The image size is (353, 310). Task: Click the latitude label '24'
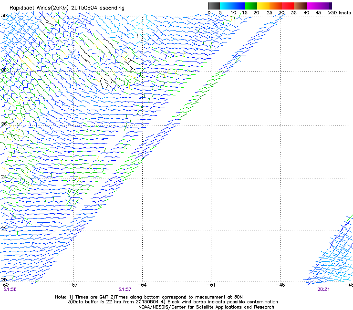tap(4, 177)
